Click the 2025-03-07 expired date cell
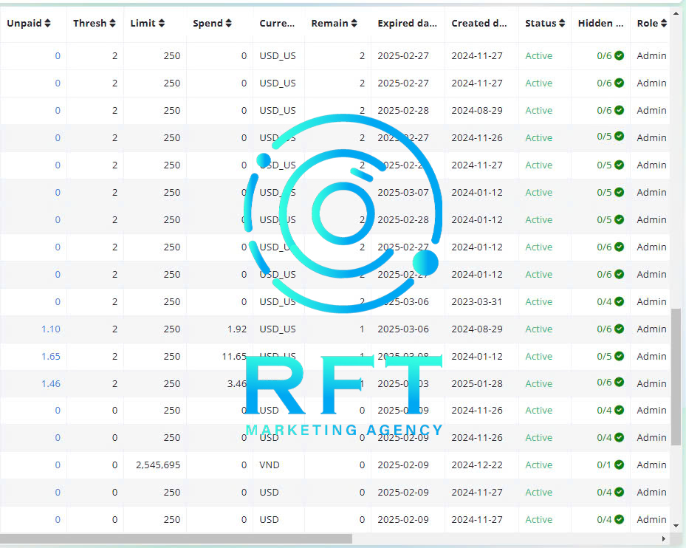The height and width of the screenshot is (548, 686). (403, 193)
